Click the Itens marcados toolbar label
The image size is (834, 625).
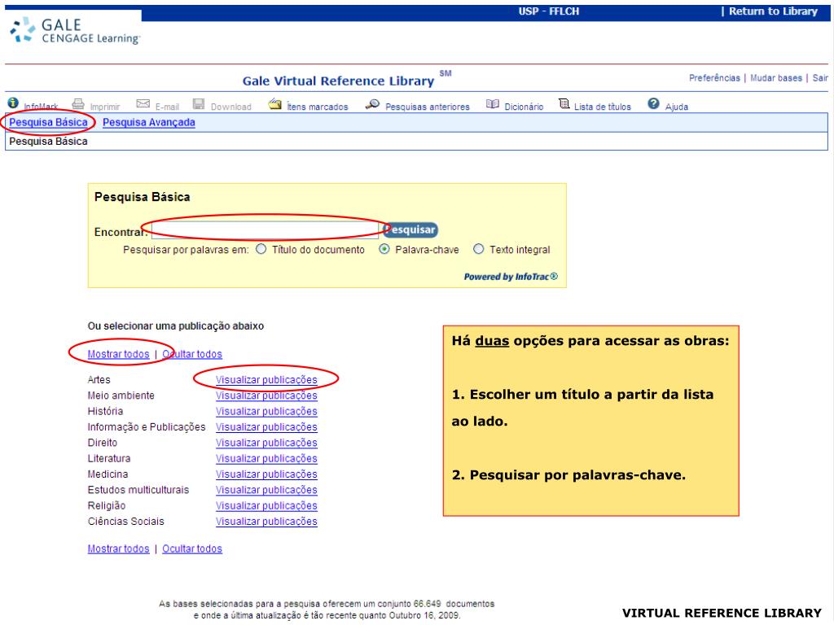click(x=317, y=107)
